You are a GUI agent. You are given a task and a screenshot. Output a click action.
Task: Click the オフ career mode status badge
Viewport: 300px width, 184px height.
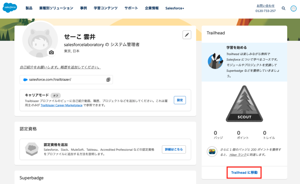click(x=56, y=96)
